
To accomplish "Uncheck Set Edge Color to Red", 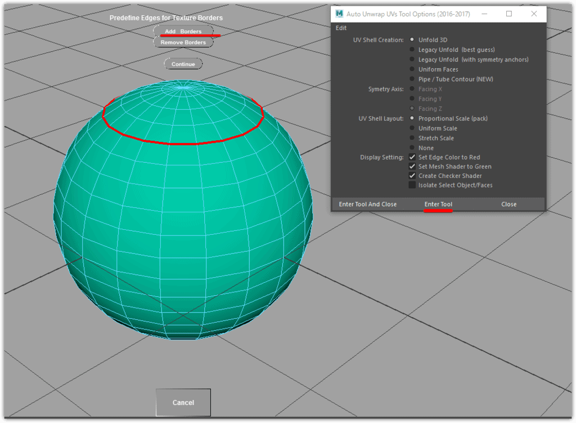I will 412,157.
